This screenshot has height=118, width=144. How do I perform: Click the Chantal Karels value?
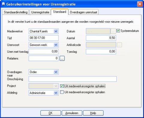tap(39, 31)
